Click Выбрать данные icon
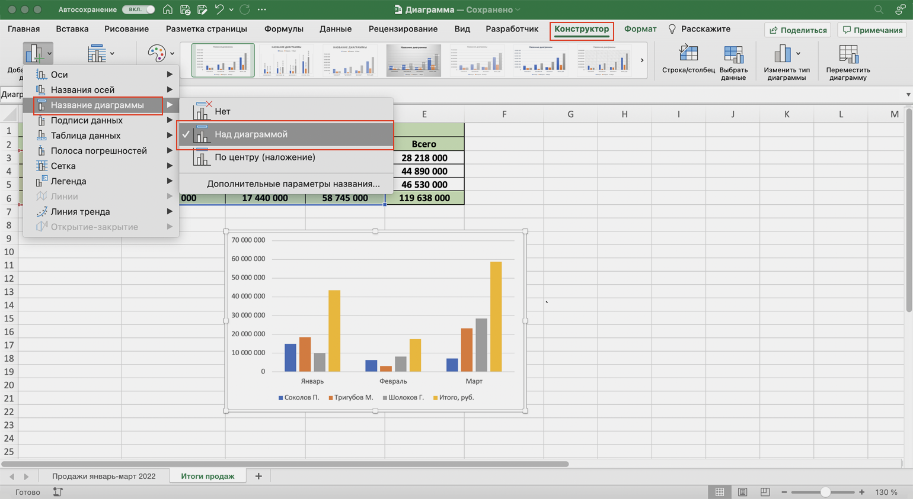Viewport: 913px width, 499px height. pyautogui.click(x=733, y=54)
